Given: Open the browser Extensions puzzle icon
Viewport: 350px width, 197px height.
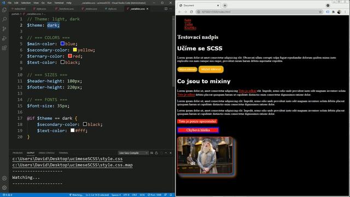Looking at the screenshot, I should point(333,12).
